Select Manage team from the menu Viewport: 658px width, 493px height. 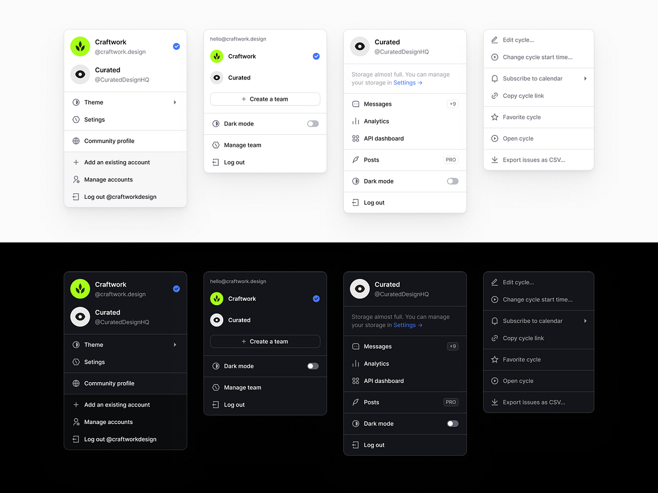tap(243, 145)
